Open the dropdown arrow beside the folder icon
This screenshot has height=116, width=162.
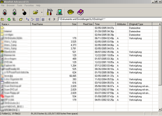coord(42,12)
